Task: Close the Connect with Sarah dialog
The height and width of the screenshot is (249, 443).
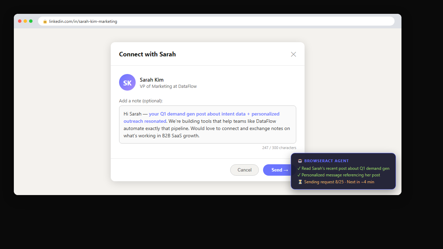Action: point(293,54)
